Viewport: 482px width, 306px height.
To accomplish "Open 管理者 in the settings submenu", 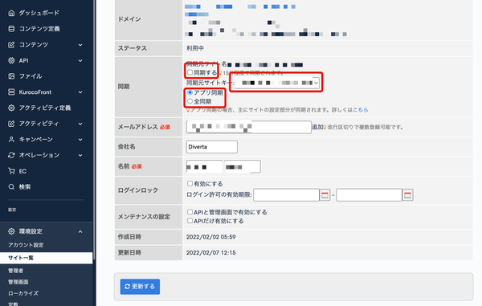I will point(16,271).
